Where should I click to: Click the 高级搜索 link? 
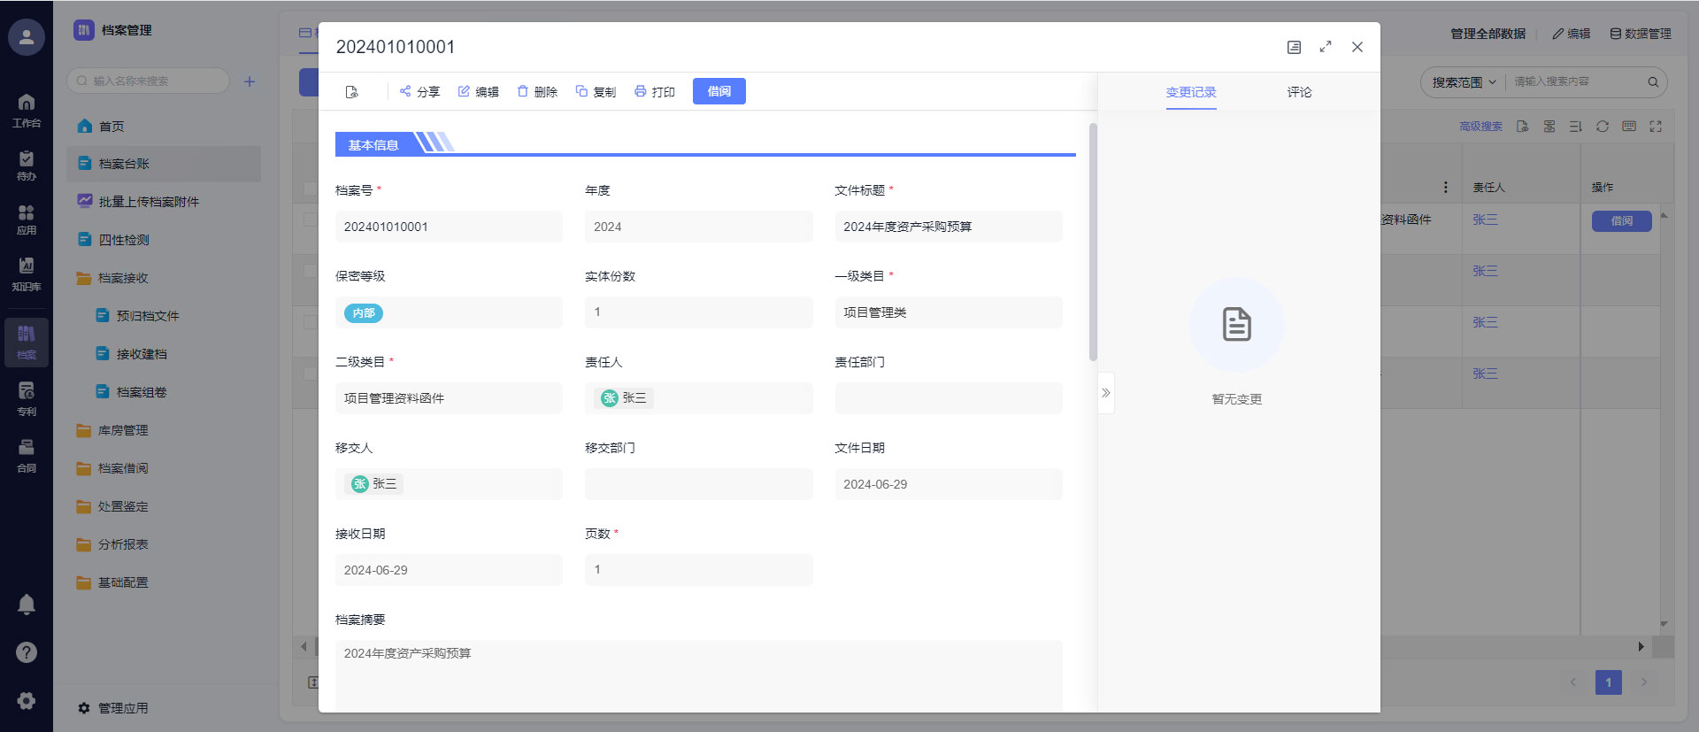click(1480, 127)
